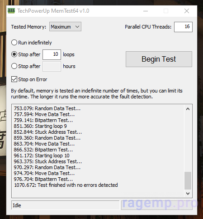Start the test with Begin Test
Screen dimensions: 203x219
[159, 59]
